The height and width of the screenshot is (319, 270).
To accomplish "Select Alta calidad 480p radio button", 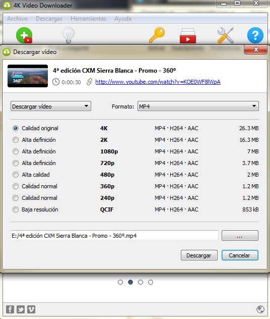I will click(16, 175).
